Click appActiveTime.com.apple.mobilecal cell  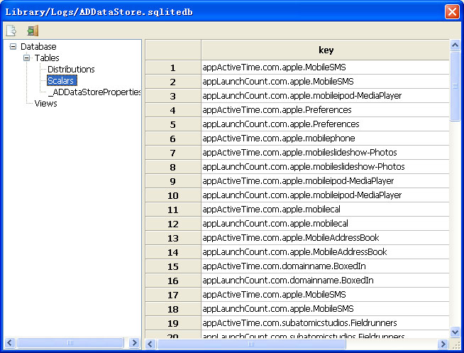325,210
